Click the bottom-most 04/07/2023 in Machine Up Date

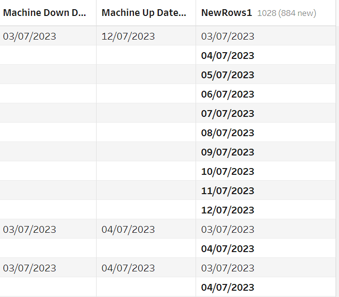point(128,268)
